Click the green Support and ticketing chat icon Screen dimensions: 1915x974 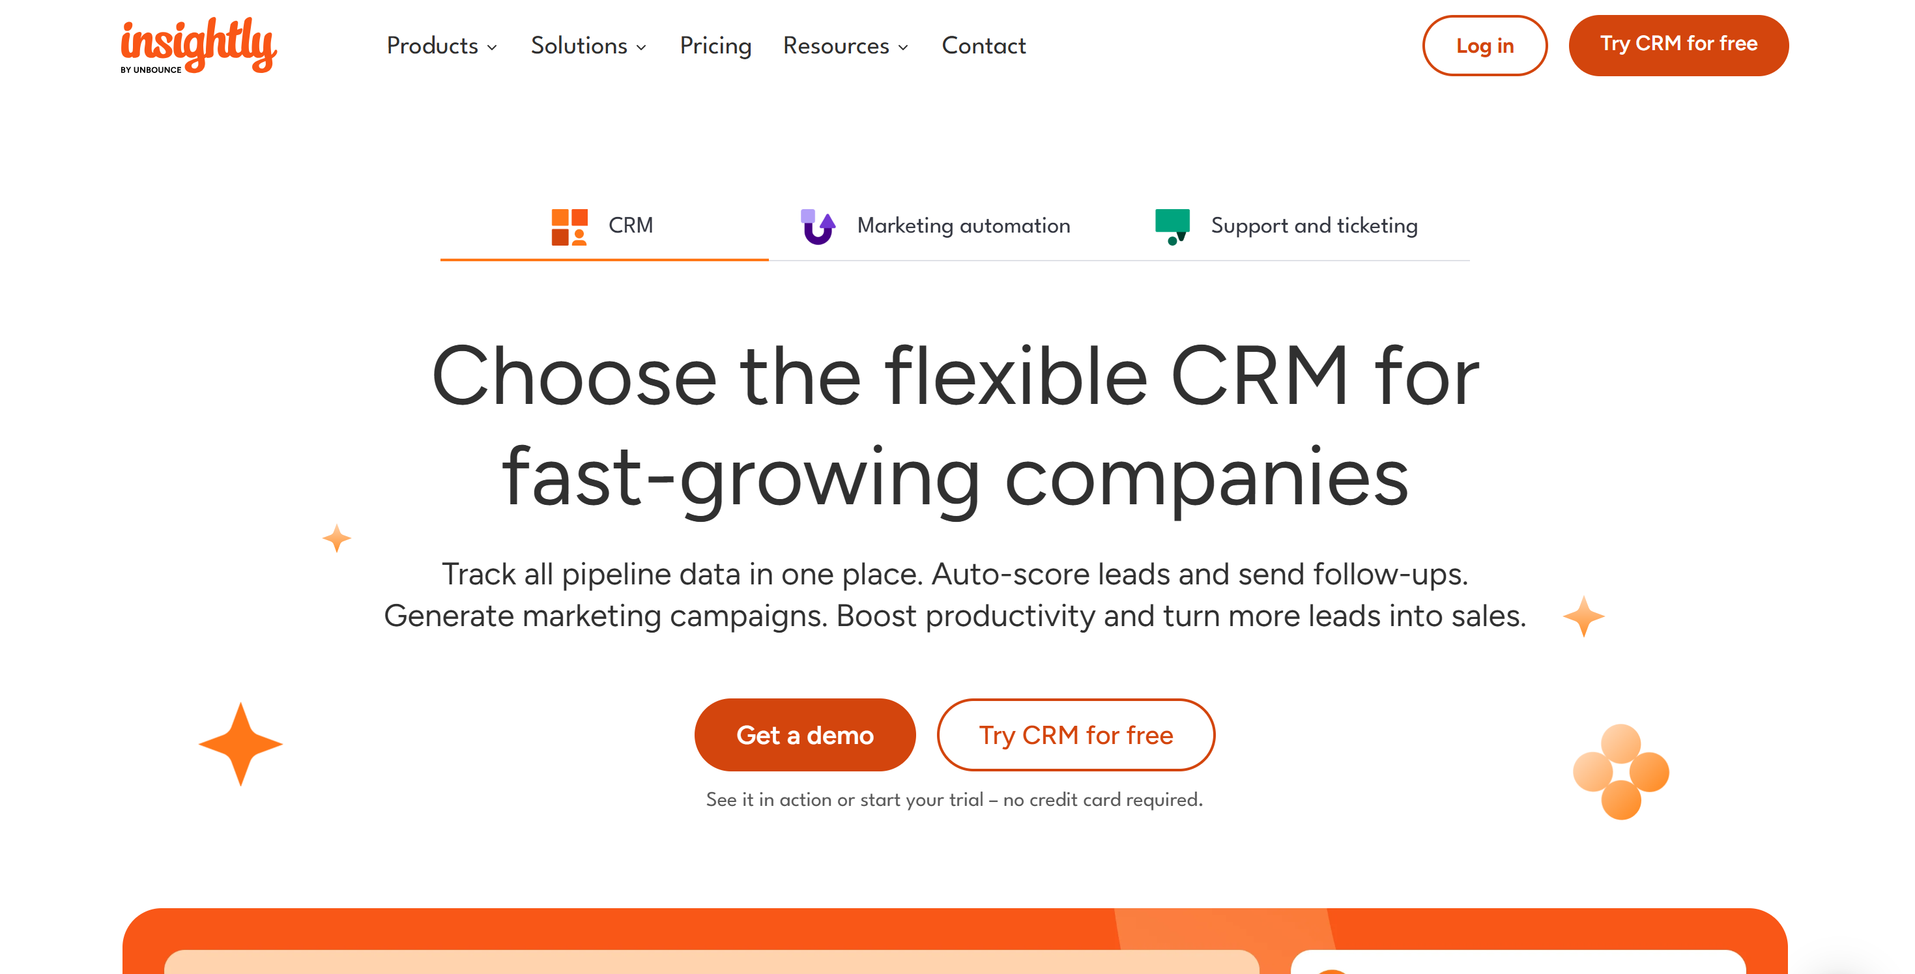[1173, 225]
